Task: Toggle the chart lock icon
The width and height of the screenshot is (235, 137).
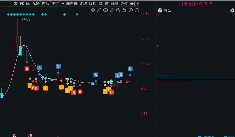Action: pyautogui.click(x=124, y=10)
